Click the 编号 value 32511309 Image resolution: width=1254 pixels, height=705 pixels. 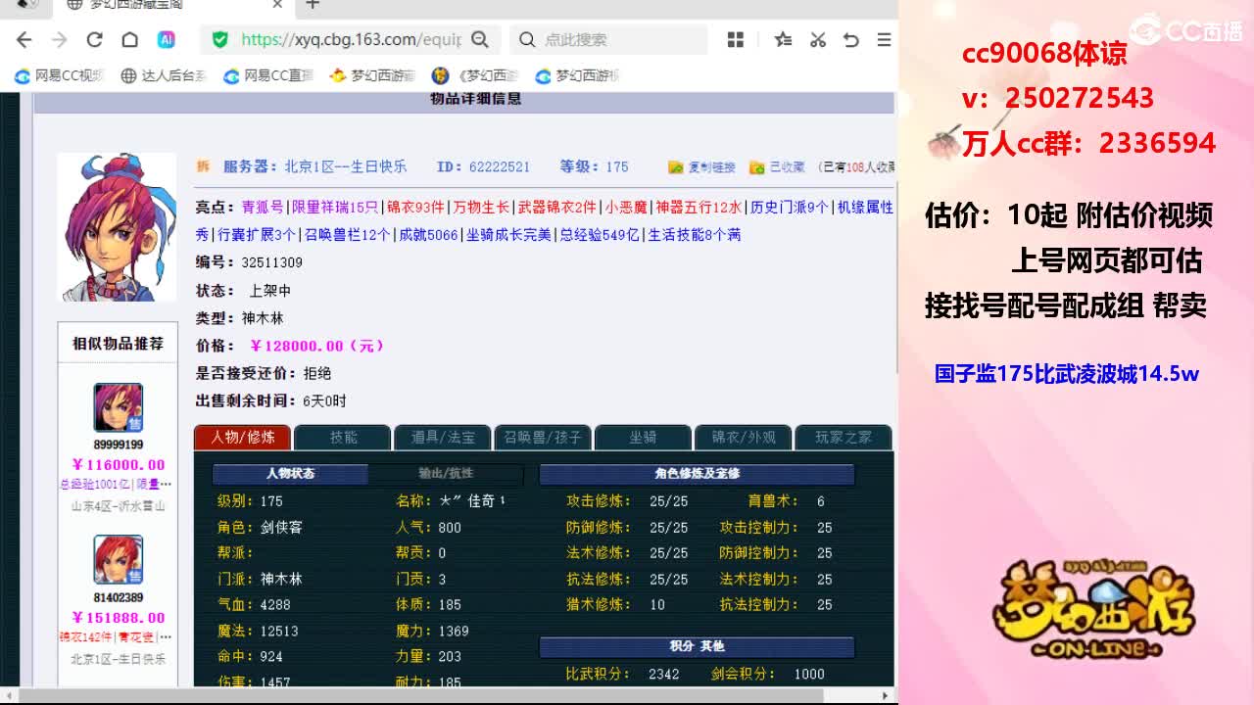click(272, 262)
